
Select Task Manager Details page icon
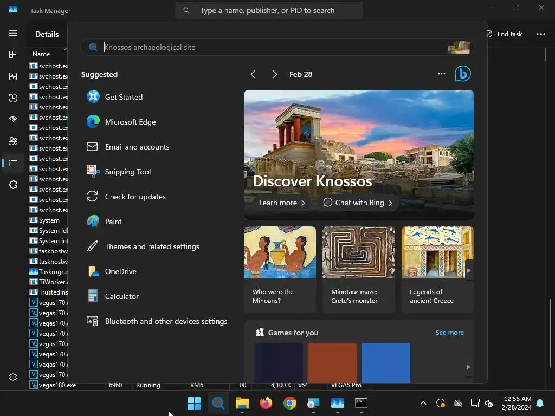[13, 162]
